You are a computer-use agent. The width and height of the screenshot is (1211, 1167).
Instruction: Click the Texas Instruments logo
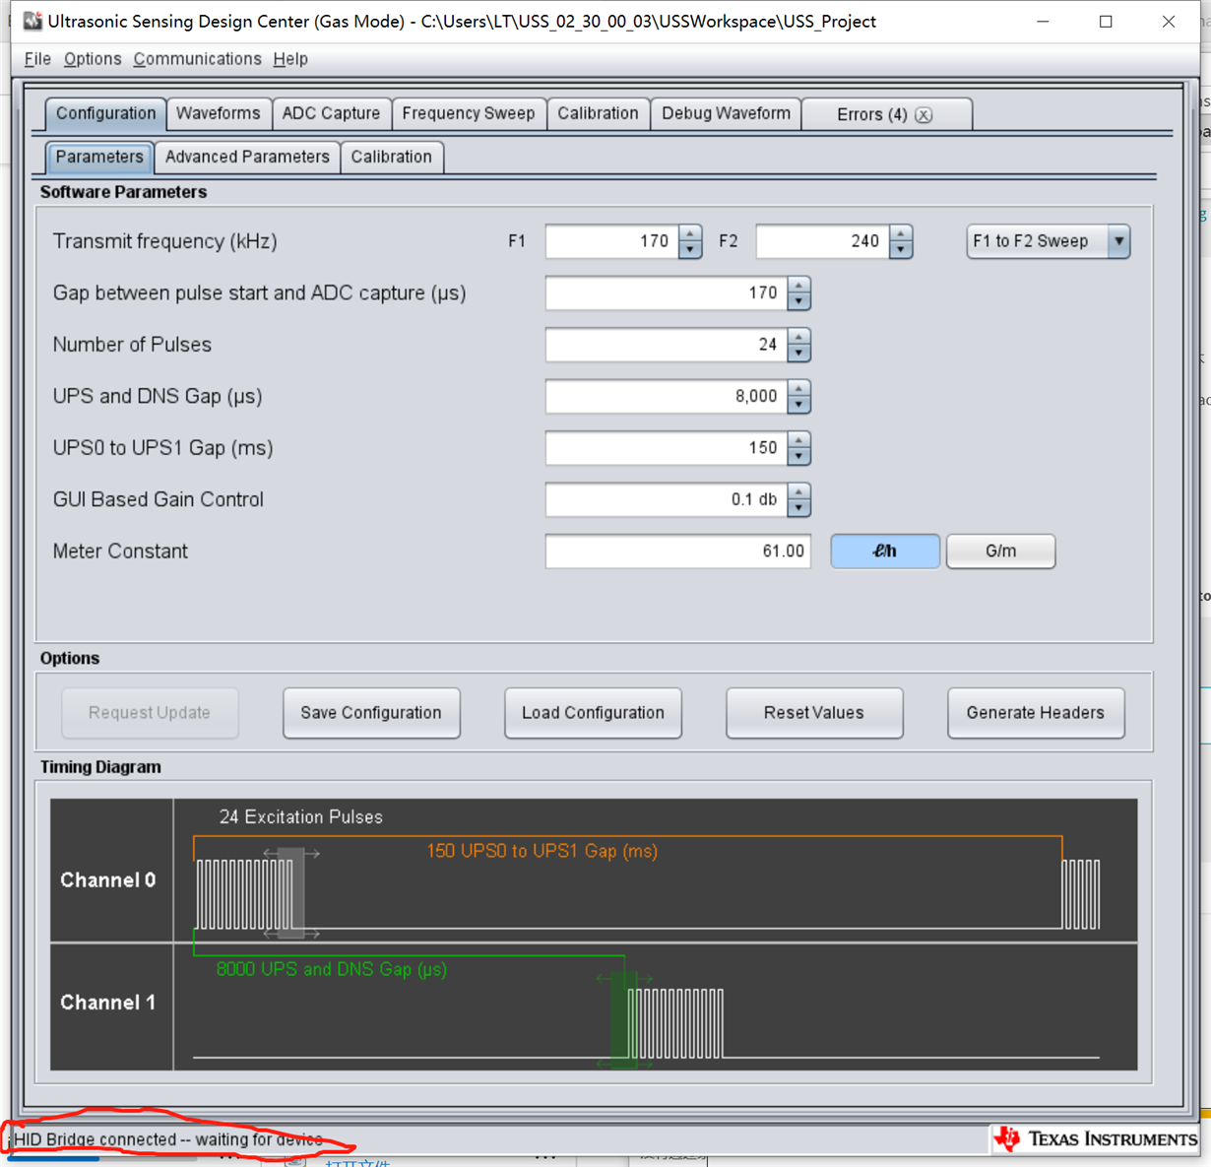1095,1139
